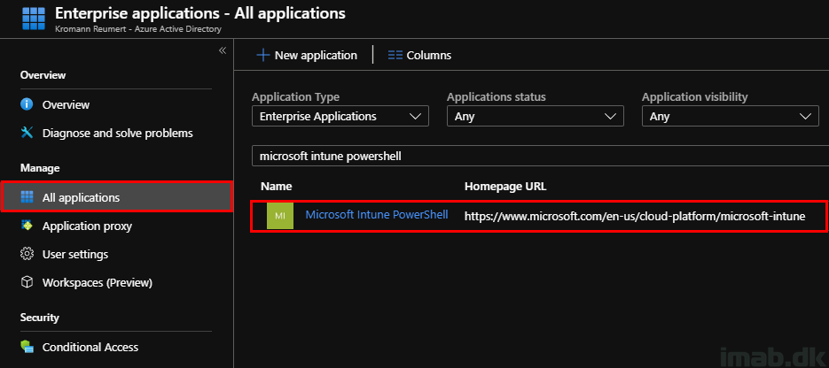Screen dimensions: 829x368
Task: Open the Application Type dropdown
Action: tap(340, 117)
